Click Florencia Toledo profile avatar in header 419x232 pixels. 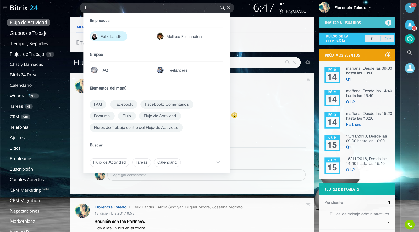[x=324, y=7]
